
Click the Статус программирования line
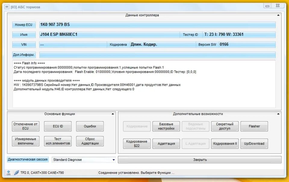tap(89, 67)
